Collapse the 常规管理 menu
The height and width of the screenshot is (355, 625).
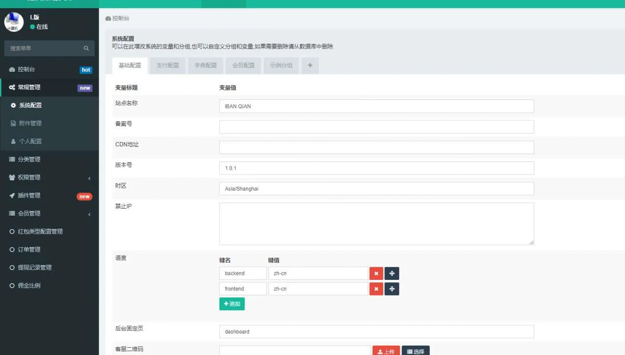[x=49, y=88]
